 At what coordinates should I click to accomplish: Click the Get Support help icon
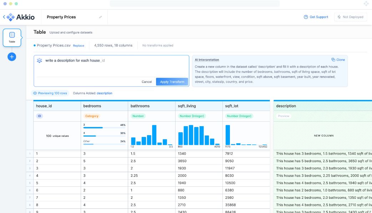click(x=306, y=17)
